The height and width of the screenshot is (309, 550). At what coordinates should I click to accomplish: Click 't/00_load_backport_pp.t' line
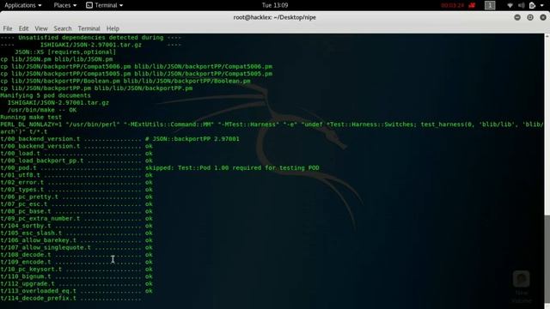pyautogui.click(x=76, y=161)
